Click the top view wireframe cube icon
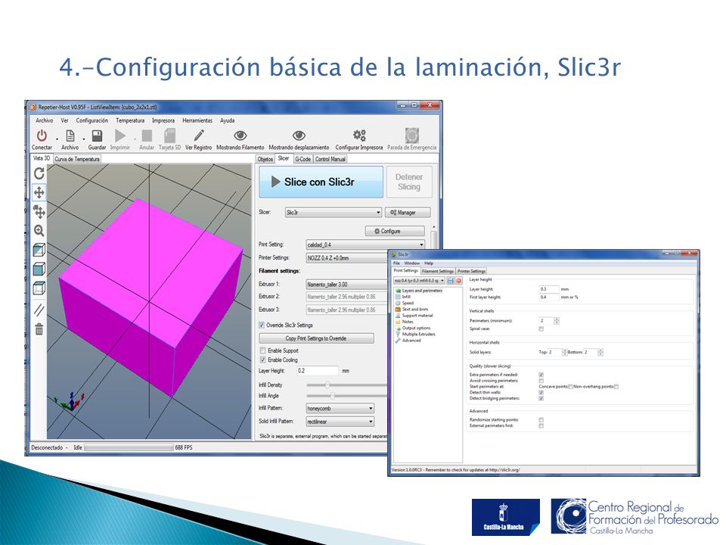This screenshot has height=545, width=726. tap(39, 288)
